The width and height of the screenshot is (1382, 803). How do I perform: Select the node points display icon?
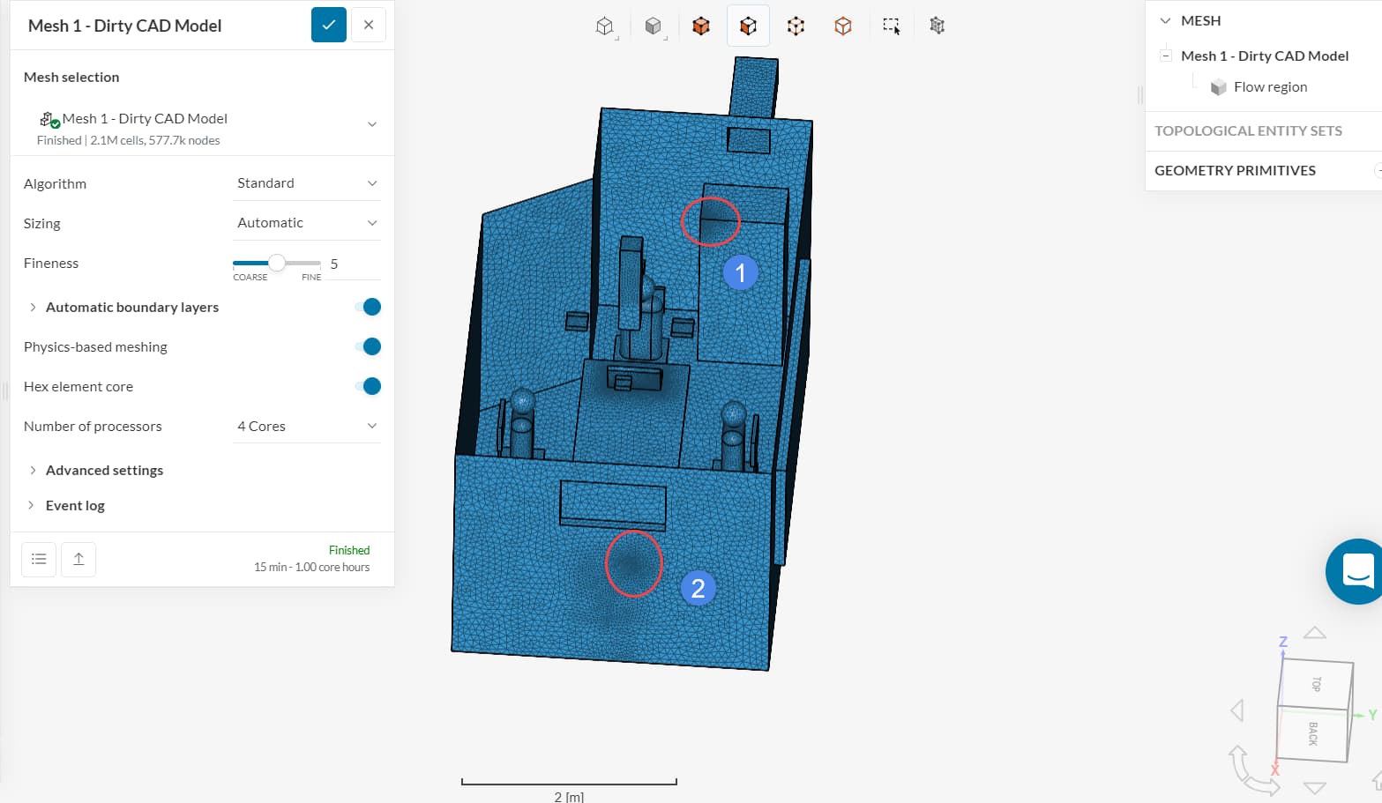coord(796,26)
